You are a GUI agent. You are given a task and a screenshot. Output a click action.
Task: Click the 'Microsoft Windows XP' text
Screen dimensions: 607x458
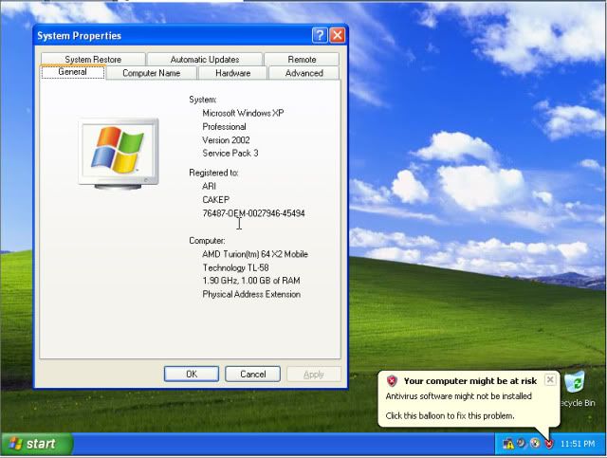(x=243, y=113)
